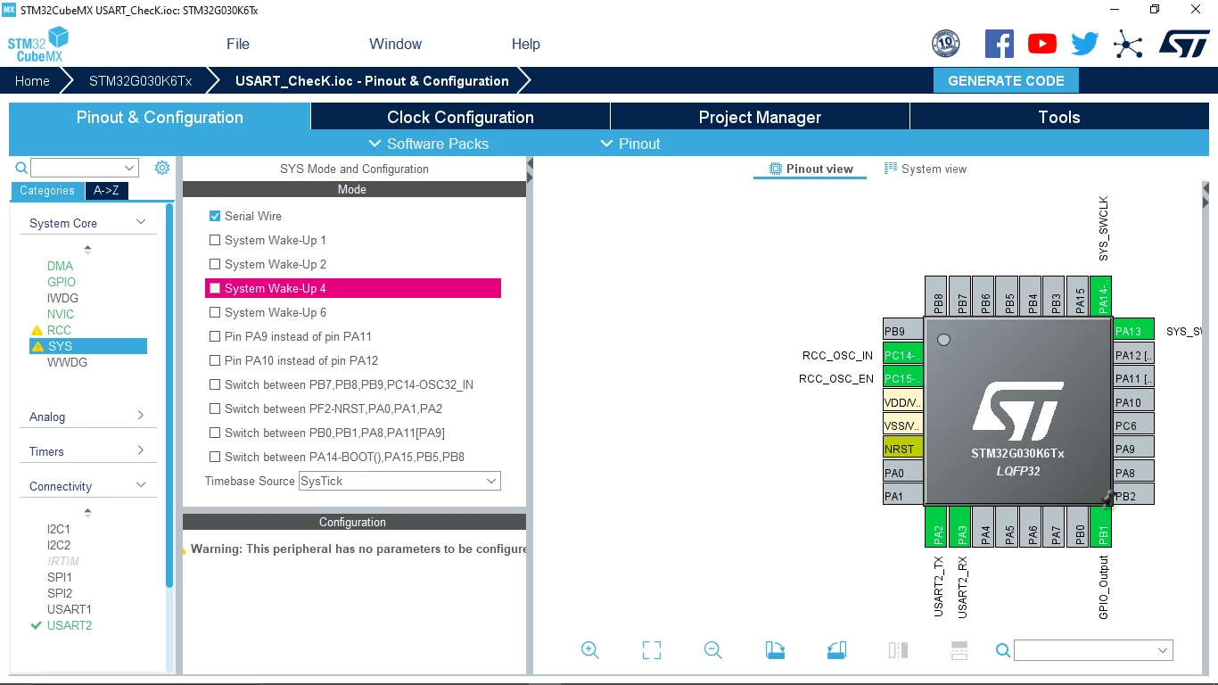Toggle Switch between PB7,PB8,PB9,PC14-OSC32_IN
1218x685 pixels.
pyautogui.click(x=215, y=384)
